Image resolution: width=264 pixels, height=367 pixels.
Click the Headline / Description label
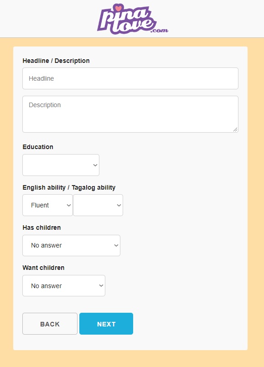[x=56, y=61]
